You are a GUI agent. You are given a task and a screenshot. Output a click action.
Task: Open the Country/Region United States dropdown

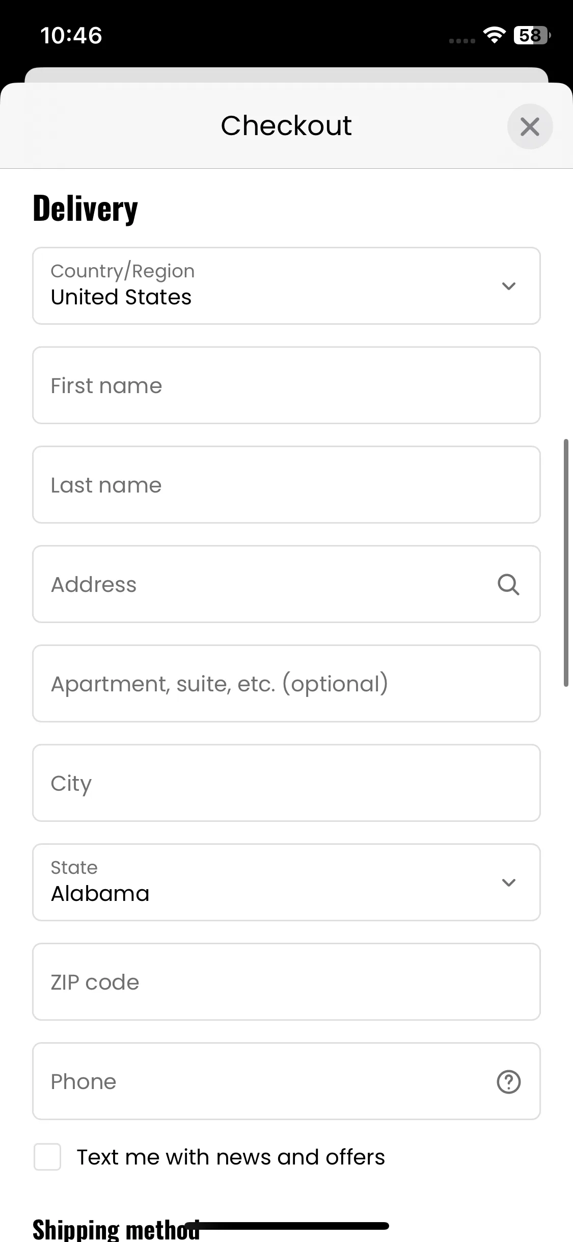(x=286, y=286)
